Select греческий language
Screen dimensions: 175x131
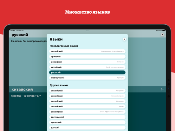pyautogui.click(x=87, y=122)
